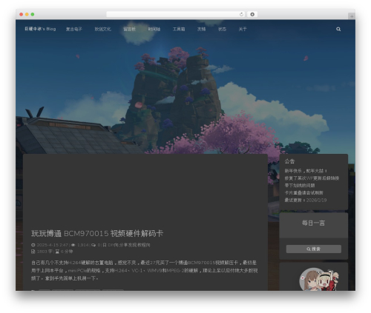The width and height of the screenshot is (371, 313).
Task: Open the 工具箱 menu item
Action: 179,29
